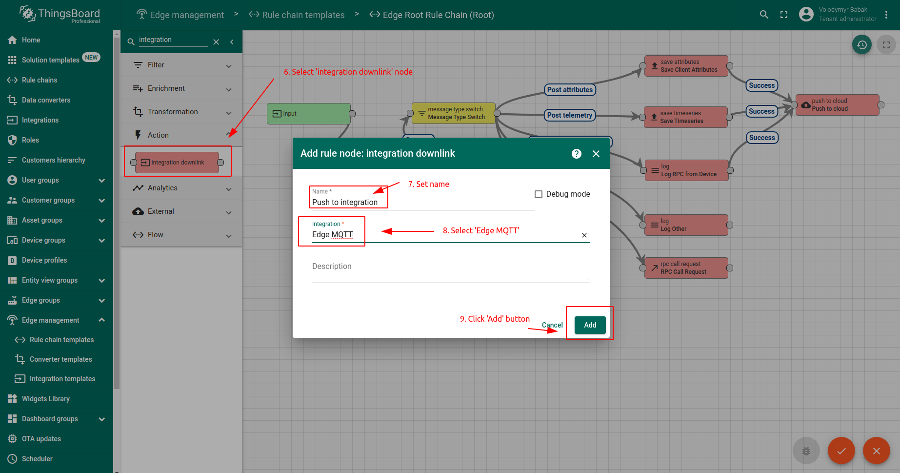The height and width of the screenshot is (473, 900).
Task: Open Customers hierarchy menu item
Action: coord(57,160)
